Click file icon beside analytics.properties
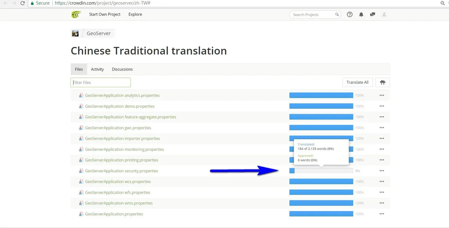 [x=81, y=95]
